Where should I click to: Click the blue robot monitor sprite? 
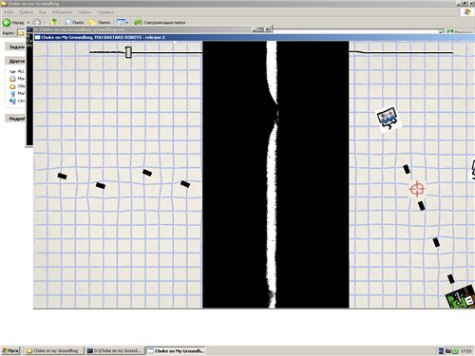pos(388,119)
